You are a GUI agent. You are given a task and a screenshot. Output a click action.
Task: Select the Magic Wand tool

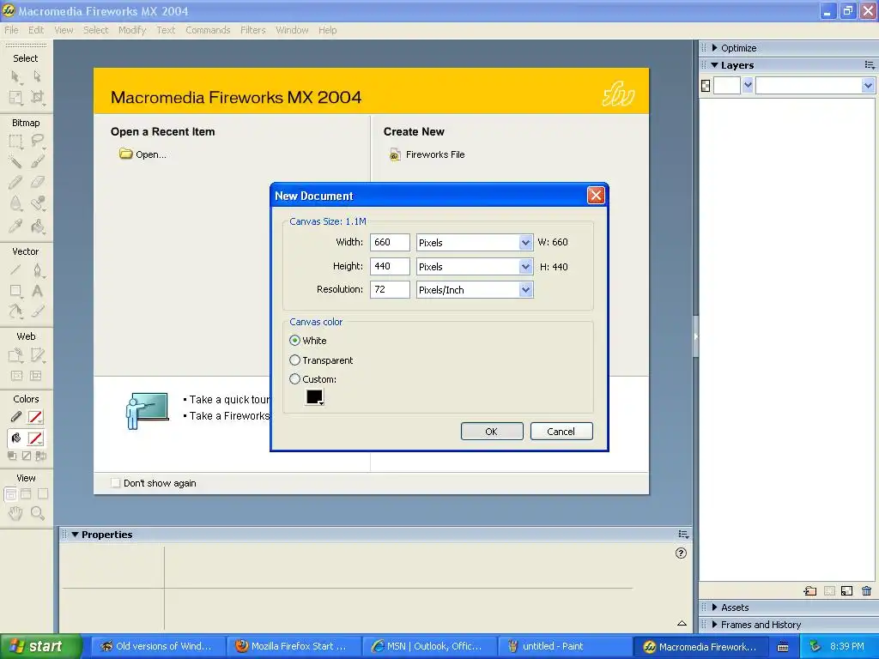click(x=15, y=162)
